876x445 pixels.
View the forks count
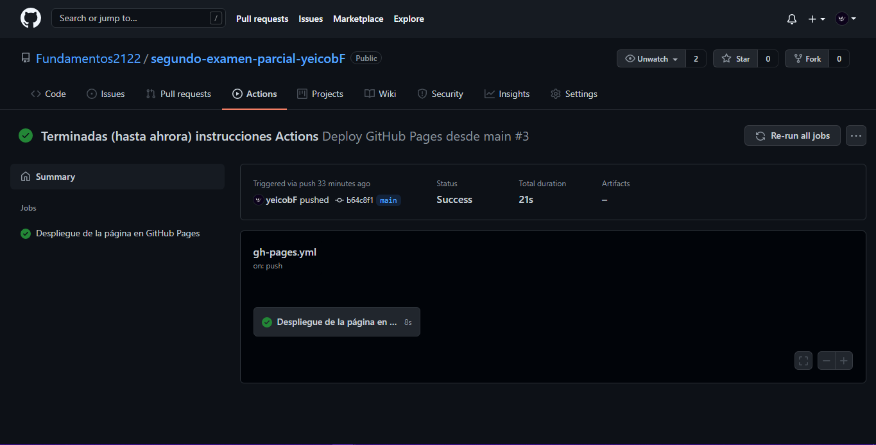point(839,58)
